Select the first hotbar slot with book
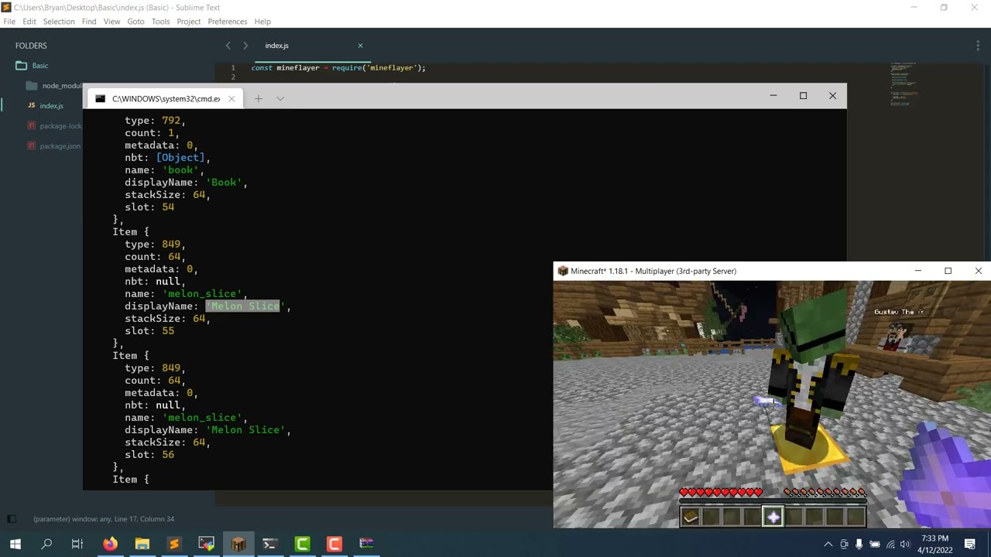 (690, 517)
